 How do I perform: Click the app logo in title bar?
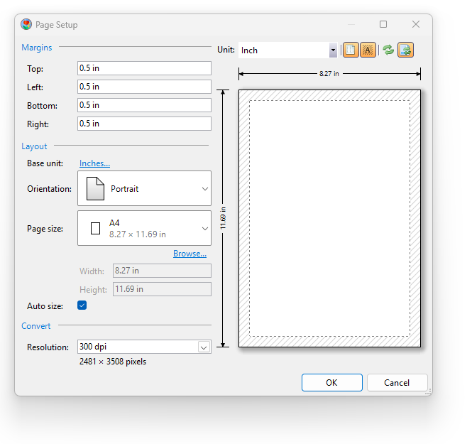point(26,24)
